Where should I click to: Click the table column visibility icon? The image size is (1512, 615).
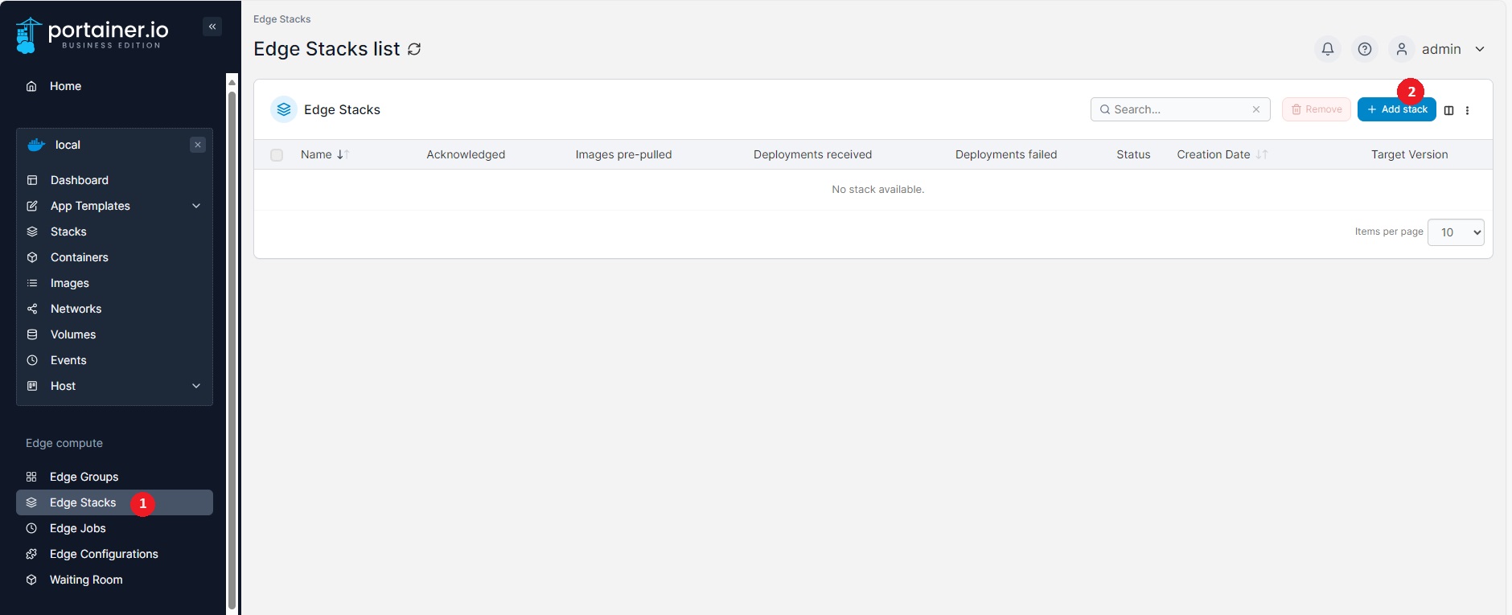[x=1448, y=110]
